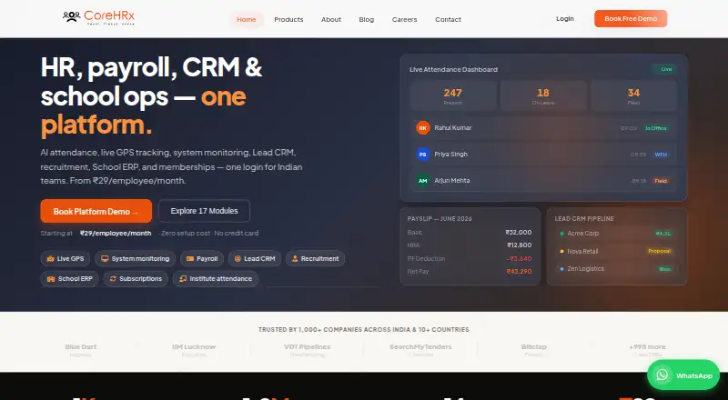Select the Lead CRM chip
This screenshot has width=728, height=400.
tap(255, 258)
